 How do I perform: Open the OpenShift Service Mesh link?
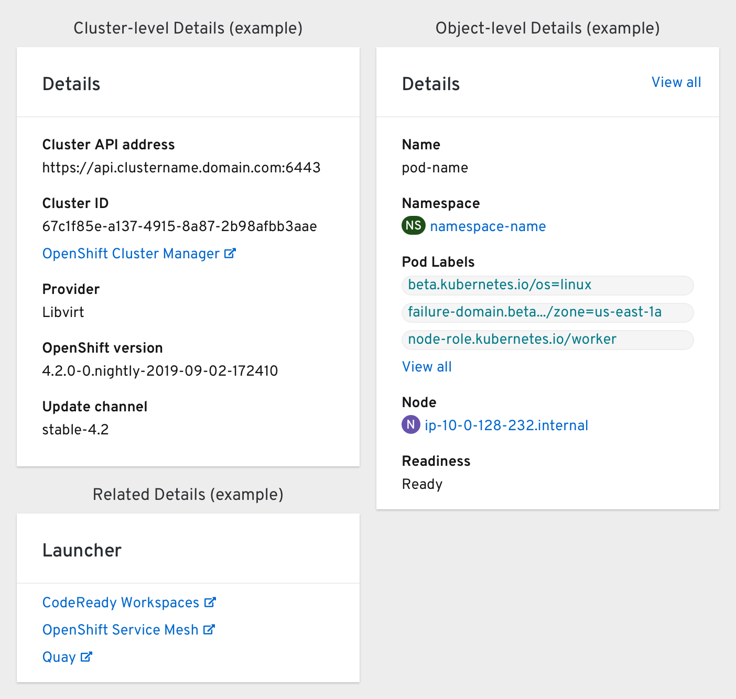point(121,630)
